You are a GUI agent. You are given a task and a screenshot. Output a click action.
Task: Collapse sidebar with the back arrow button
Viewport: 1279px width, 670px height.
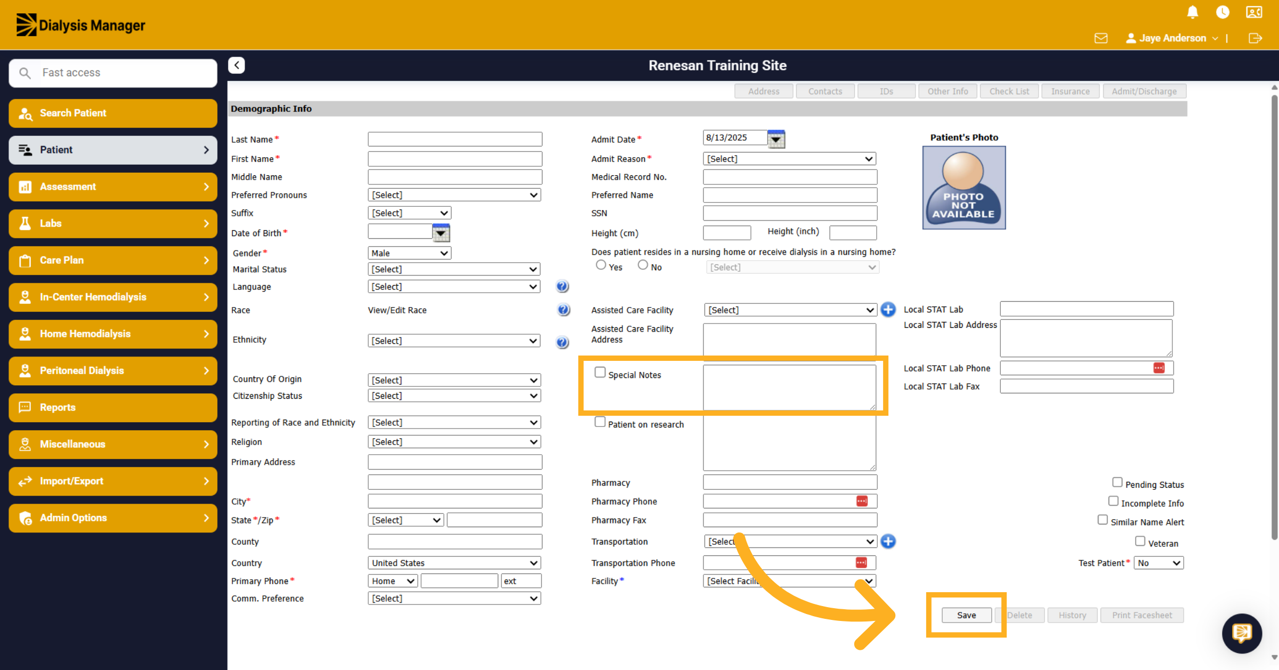(x=237, y=65)
